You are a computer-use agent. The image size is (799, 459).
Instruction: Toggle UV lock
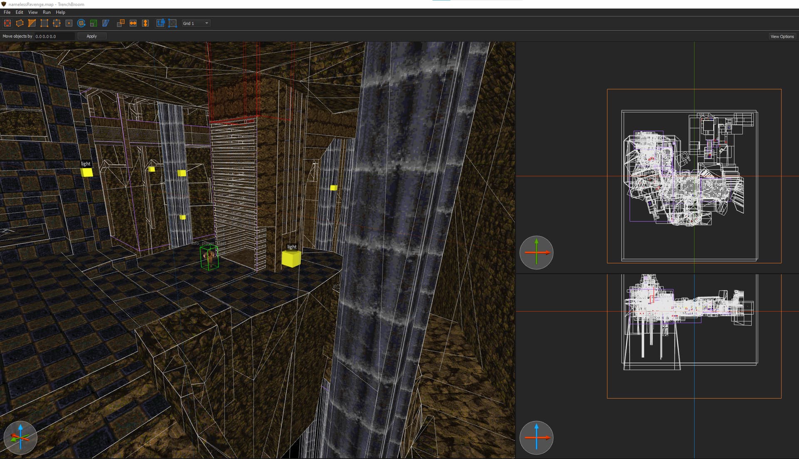click(x=173, y=23)
